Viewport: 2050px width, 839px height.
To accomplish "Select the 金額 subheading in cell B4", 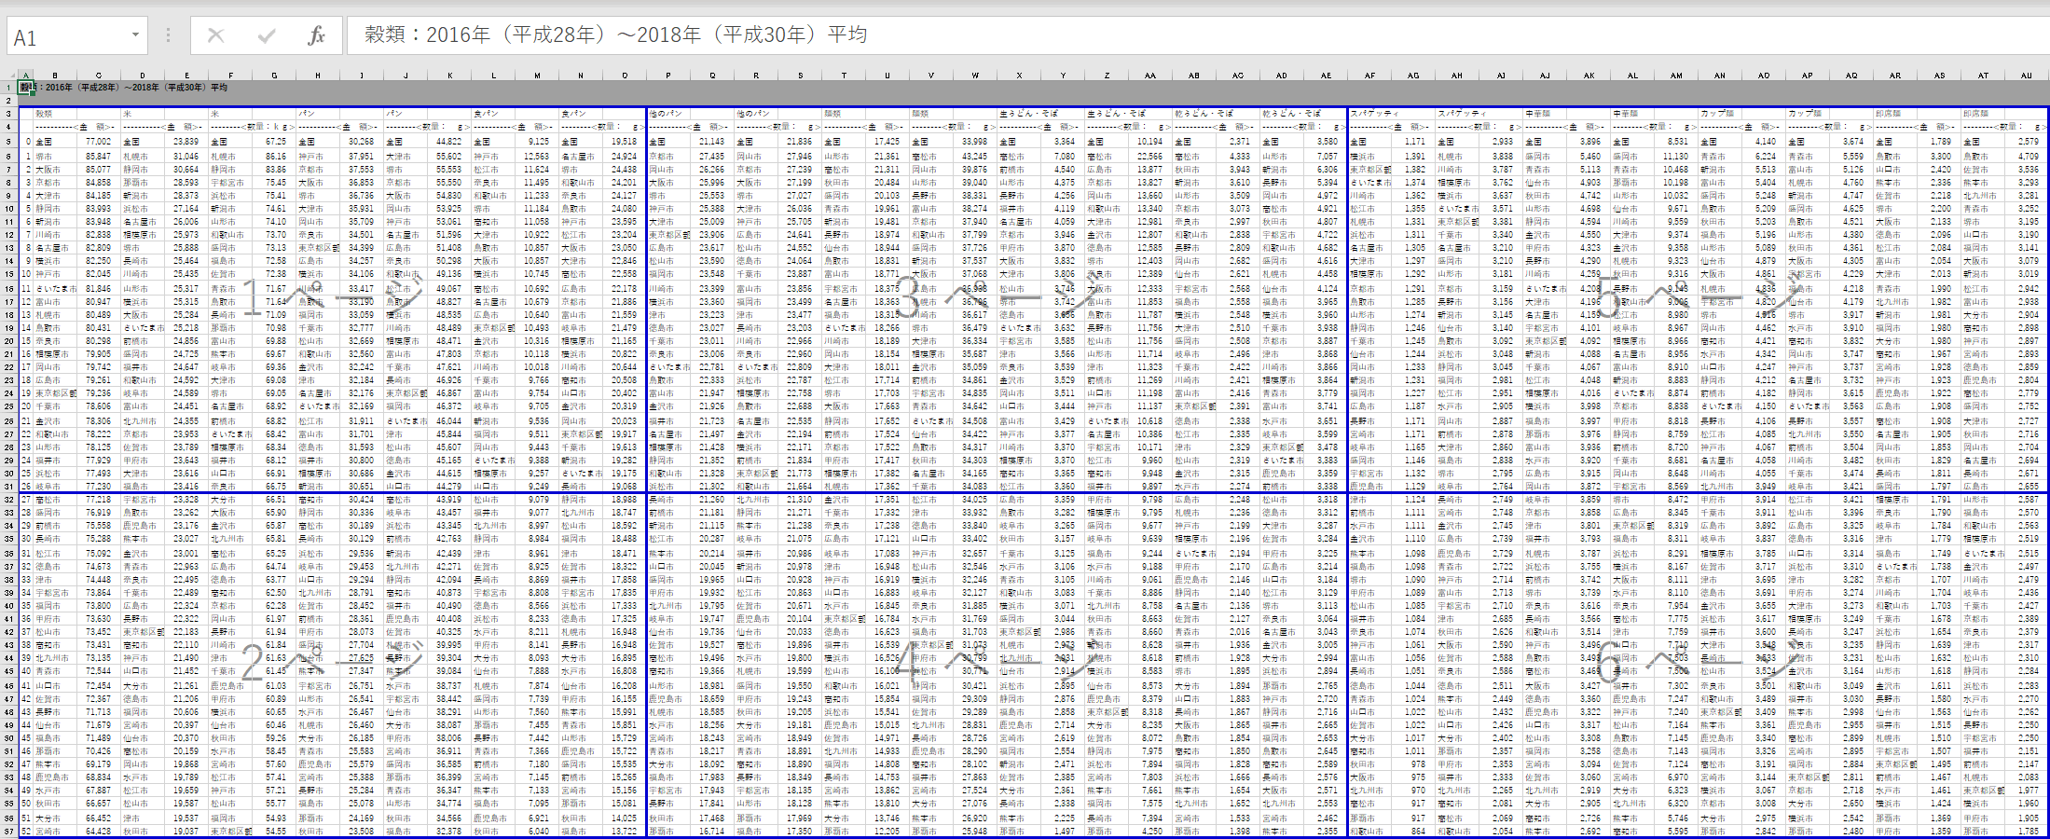I will [x=75, y=127].
